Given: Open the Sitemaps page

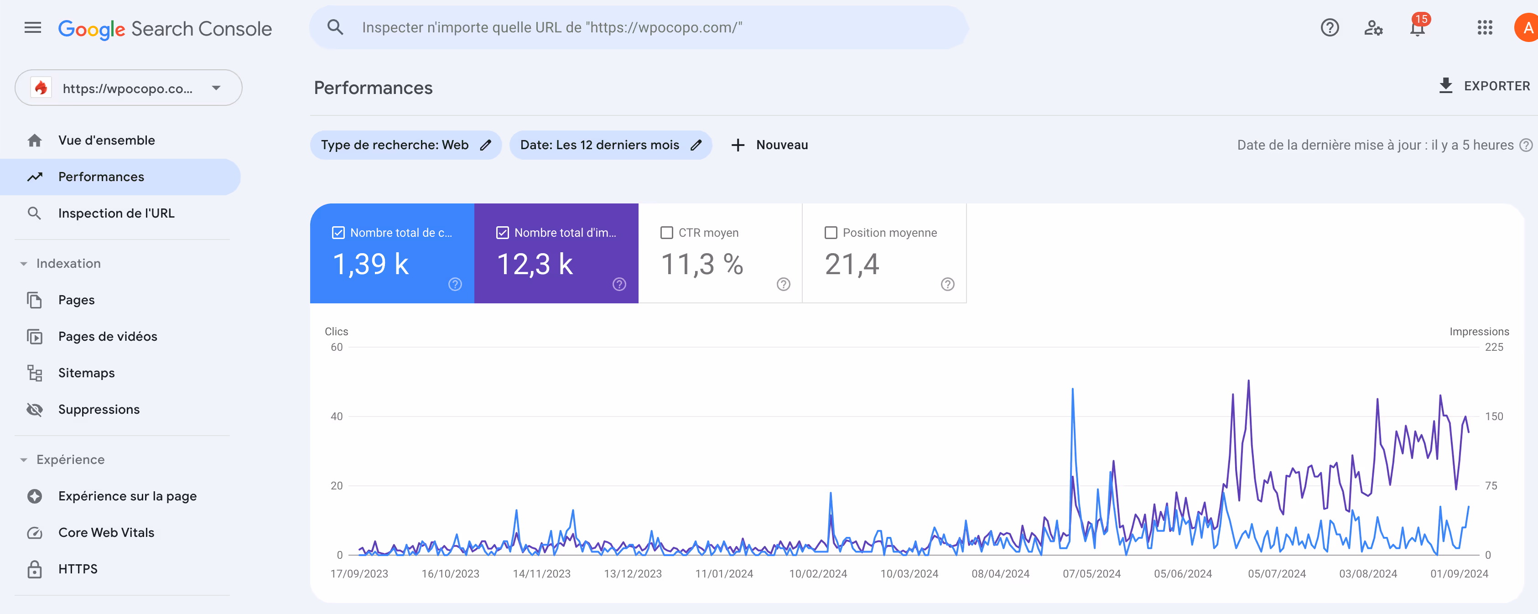Looking at the screenshot, I should click(86, 373).
